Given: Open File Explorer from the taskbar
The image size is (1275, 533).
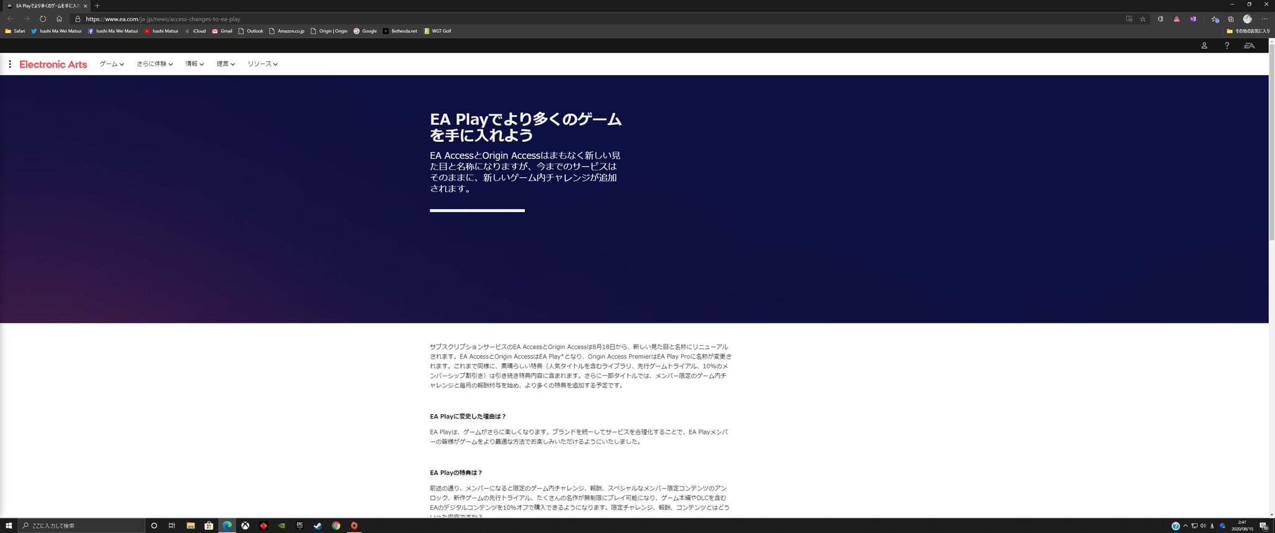Looking at the screenshot, I should [191, 526].
